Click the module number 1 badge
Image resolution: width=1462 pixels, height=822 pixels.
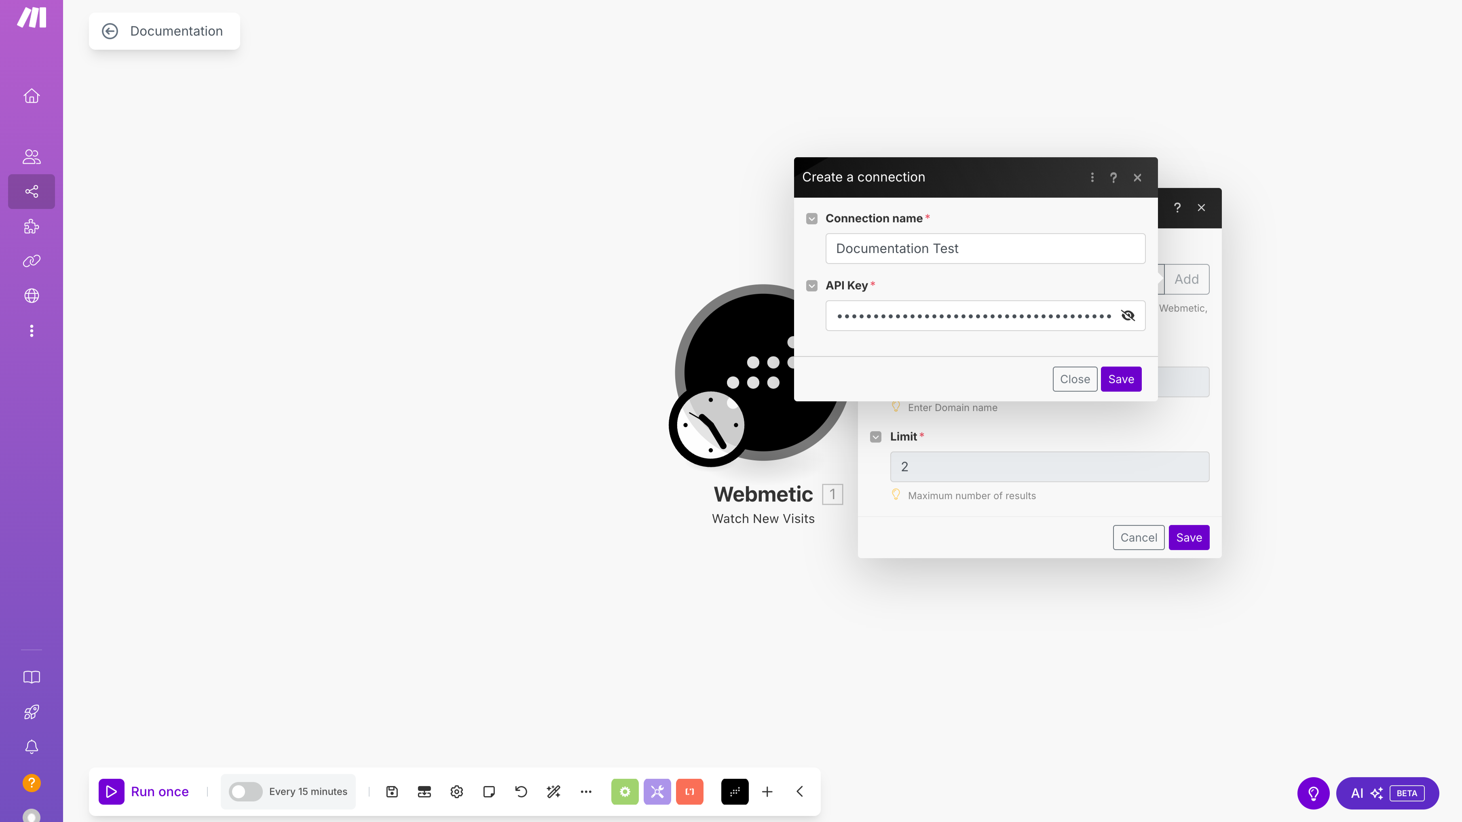(x=832, y=494)
